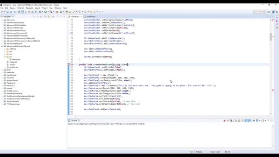The image size is (279, 157).
Task: Expand the .settings folder
Action: point(5,49)
